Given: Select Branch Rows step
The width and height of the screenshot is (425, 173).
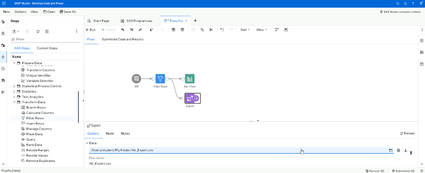Looking at the screenshot, I should click(36, 108).
